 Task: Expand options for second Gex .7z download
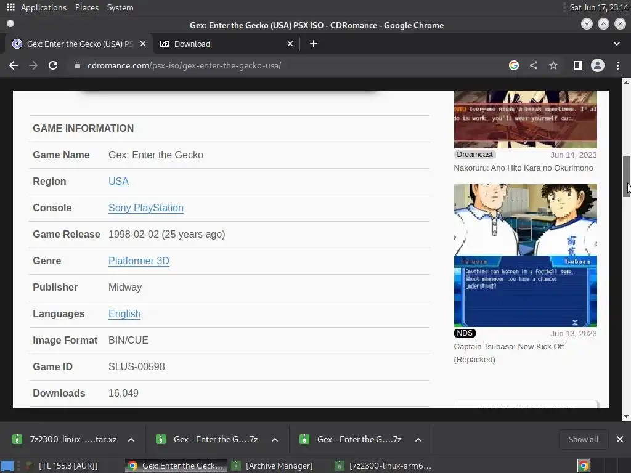coord(418,440)
